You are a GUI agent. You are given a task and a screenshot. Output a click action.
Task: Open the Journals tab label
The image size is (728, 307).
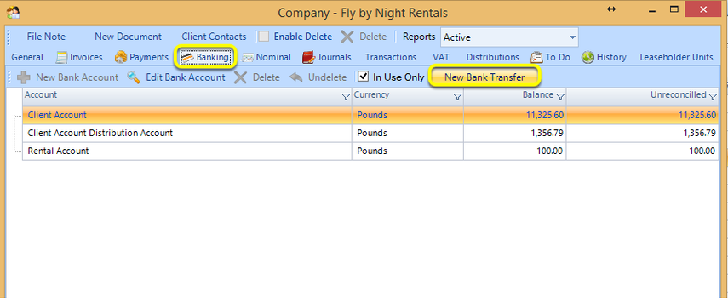coord(335,58)
